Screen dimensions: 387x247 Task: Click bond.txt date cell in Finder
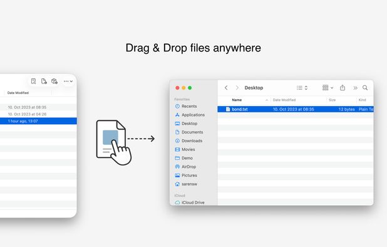click(x=294, y=109)
